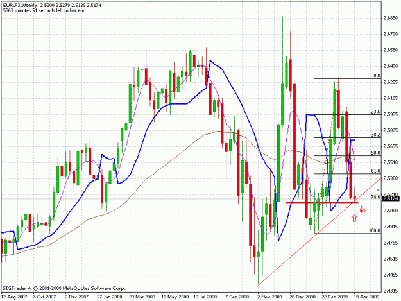Select the Fibonacci 61.8 level label
Viewport: 401px width, 301px height.
376,171
